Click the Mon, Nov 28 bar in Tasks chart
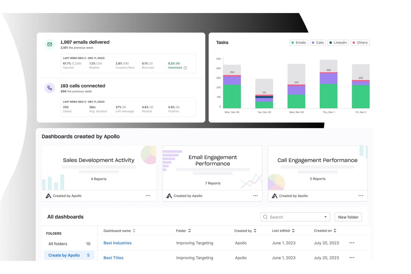 [232, 87]
